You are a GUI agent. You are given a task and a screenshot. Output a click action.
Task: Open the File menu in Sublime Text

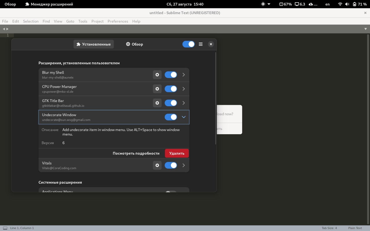(5, 21)
